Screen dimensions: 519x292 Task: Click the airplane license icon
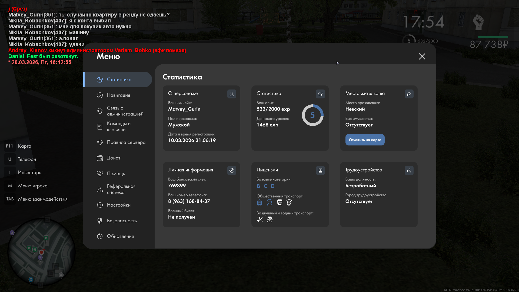pyautogui.click(x=260, y=219)
